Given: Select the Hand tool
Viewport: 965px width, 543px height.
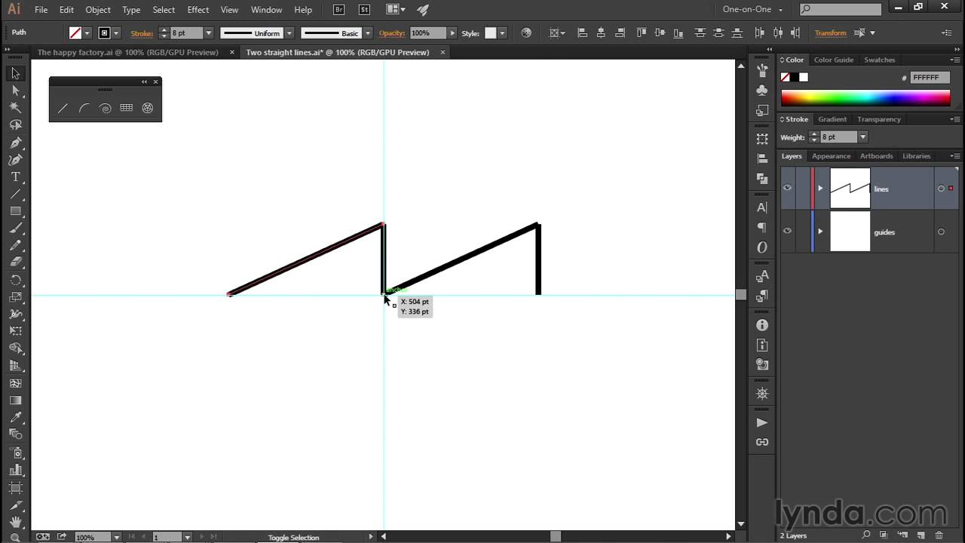Looking at the screenshot, I should 15,522.
